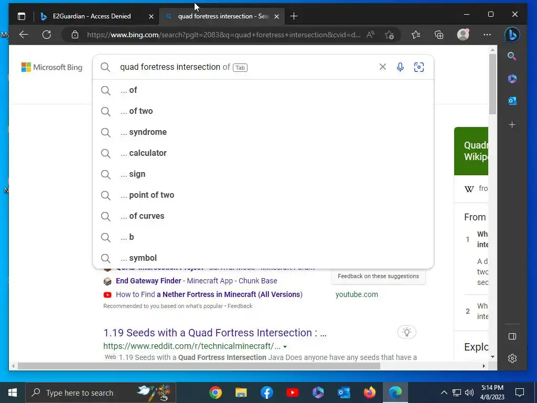Image resolution: width=537 pixels, height=403 pixels.
Task: Open Outlook in Edge sidebar
Action: point(512,101)
